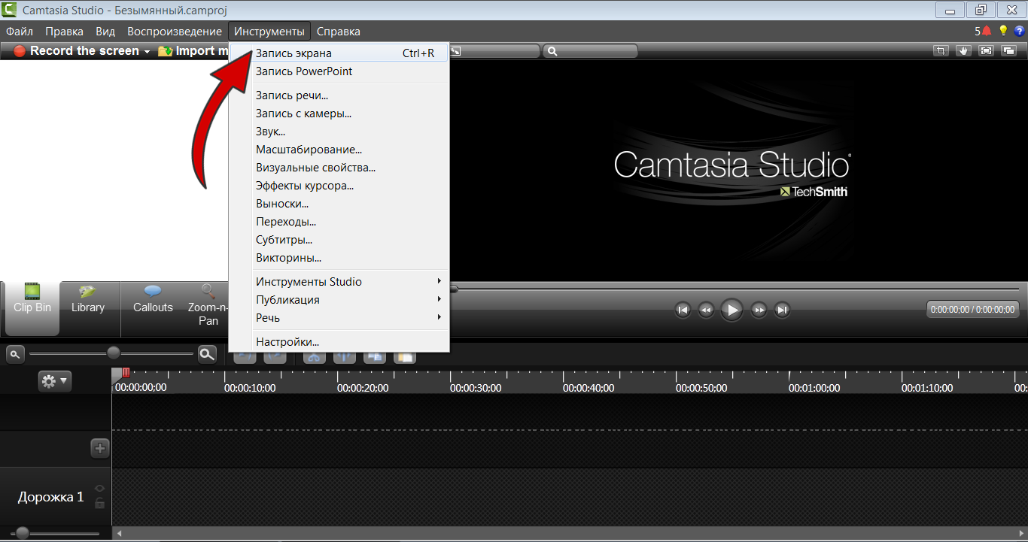This screenshot has width=1028, height=542.
Task: Jump to the previous clip in preview
Action: point(683,310)
